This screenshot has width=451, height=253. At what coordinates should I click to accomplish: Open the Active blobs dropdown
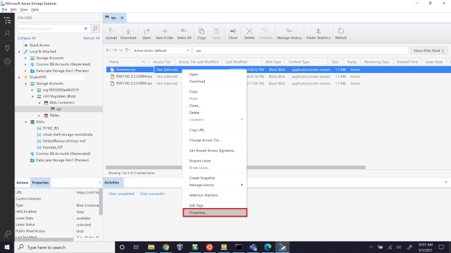click(161, 50)
